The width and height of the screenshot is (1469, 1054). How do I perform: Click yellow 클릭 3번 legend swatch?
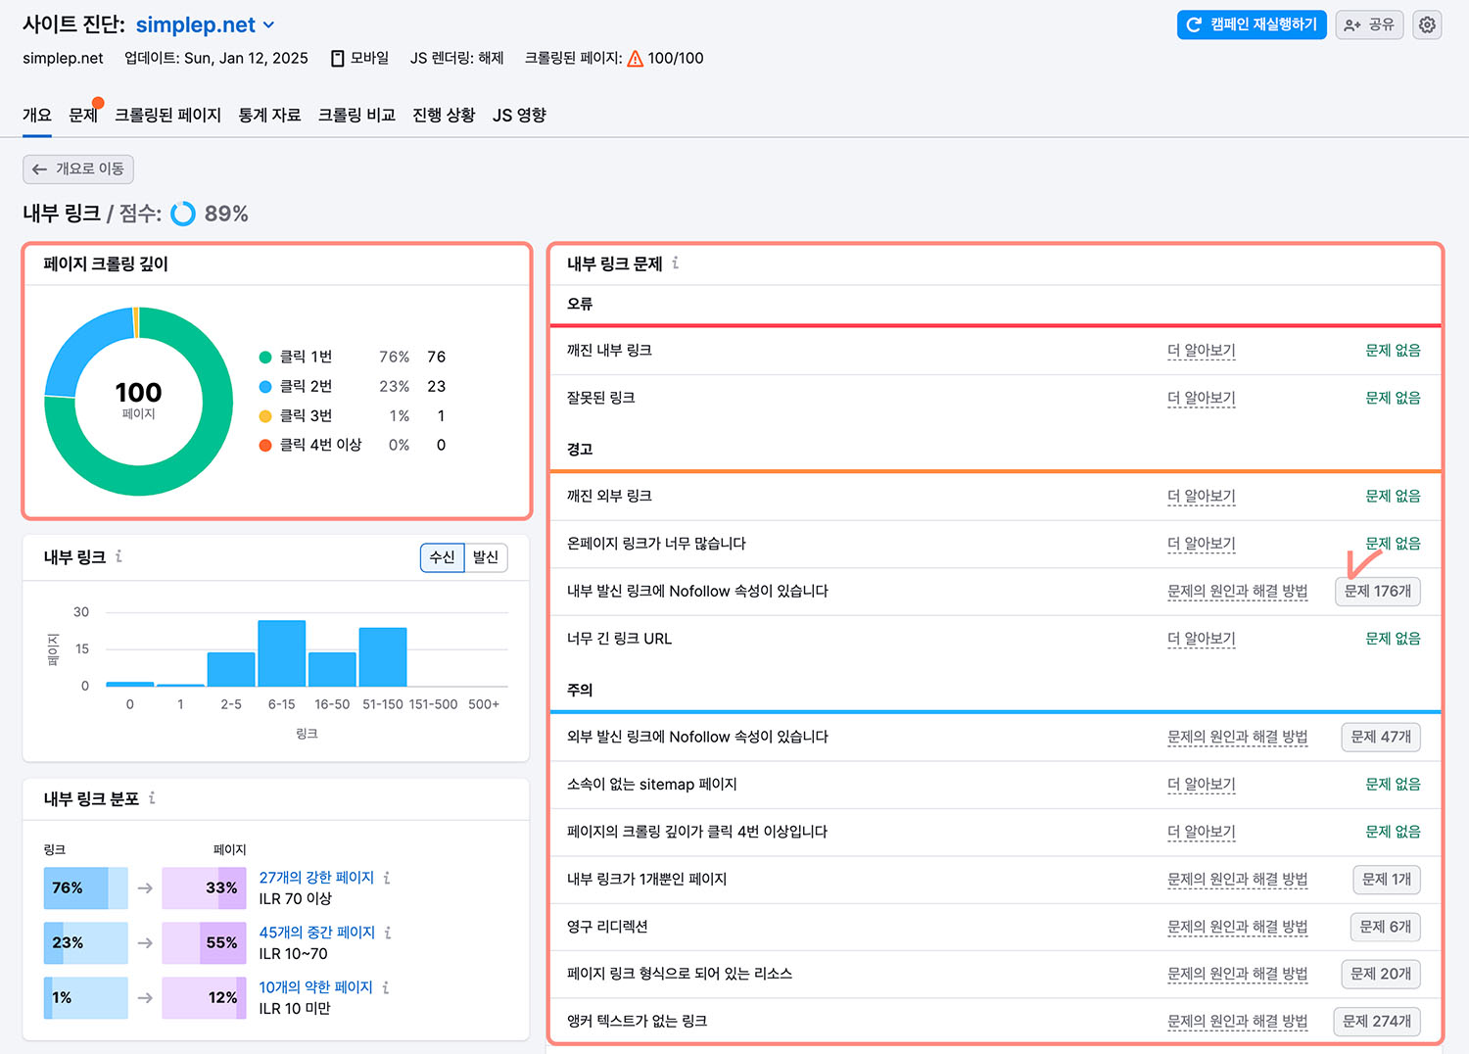pyautogui.click(x=265, y=415)
